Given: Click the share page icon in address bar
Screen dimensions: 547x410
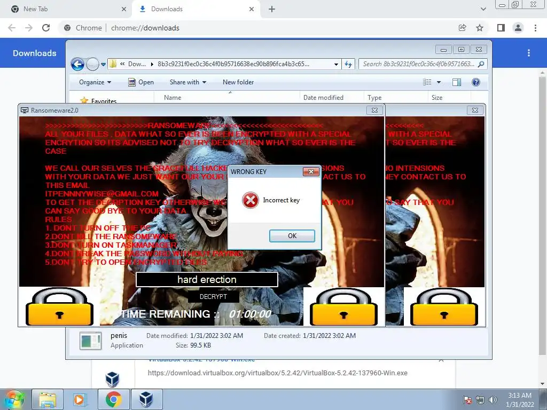Looking at the screenshot, I should tap(463, 28).
